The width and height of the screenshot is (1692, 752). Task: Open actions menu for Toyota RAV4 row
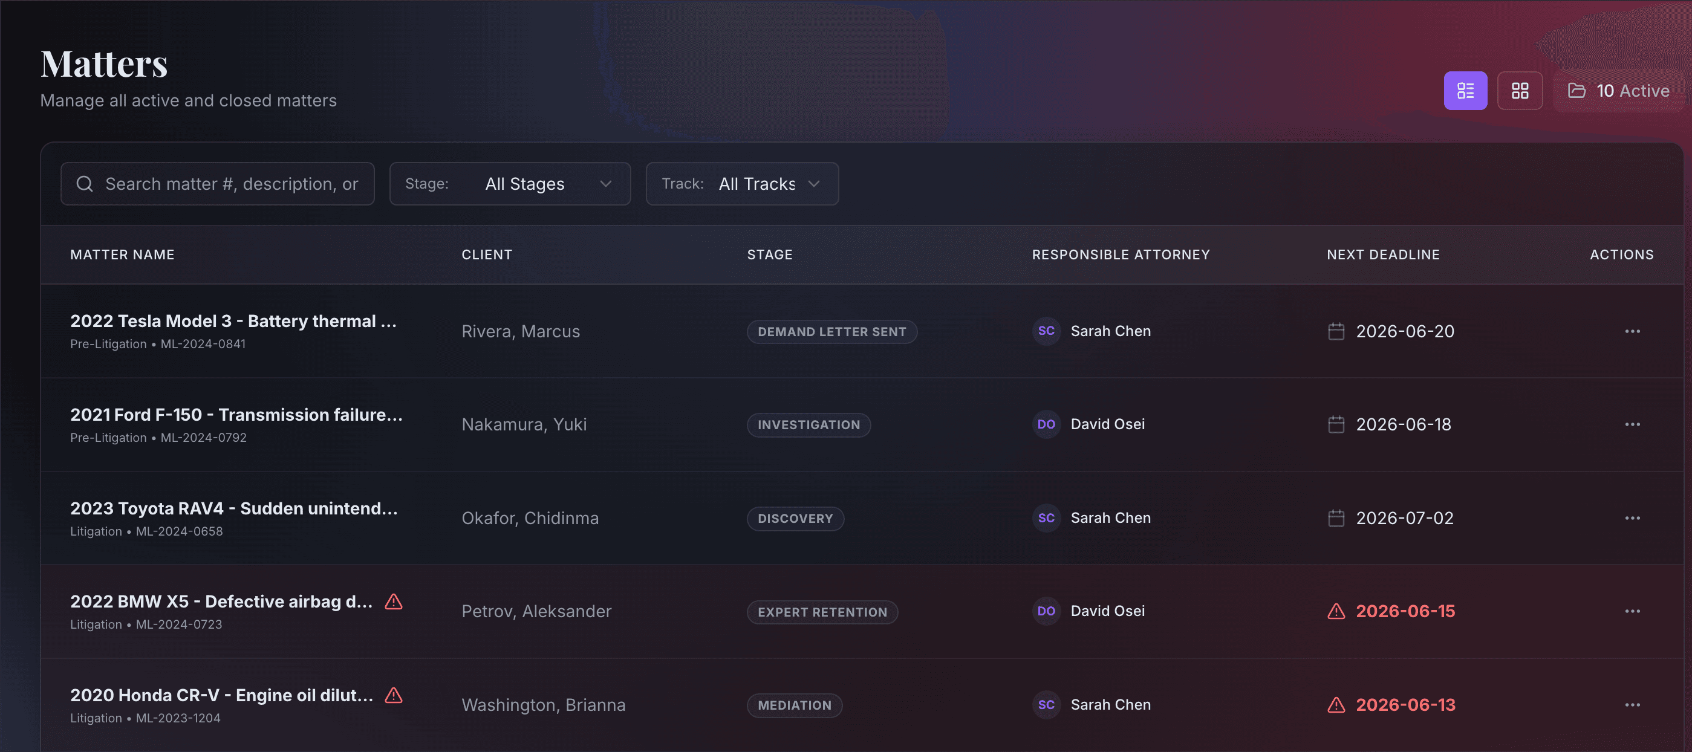[1632, 518]
